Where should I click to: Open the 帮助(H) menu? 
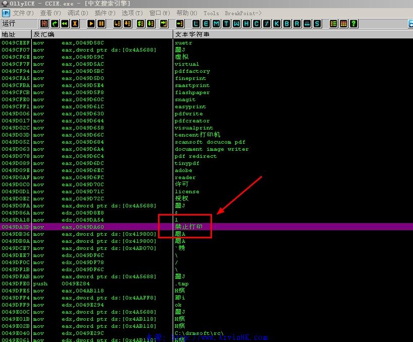(x=187, y=13)
